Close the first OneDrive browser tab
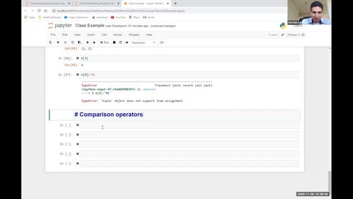This screenshot has width=353, height=199. [69, 3]
